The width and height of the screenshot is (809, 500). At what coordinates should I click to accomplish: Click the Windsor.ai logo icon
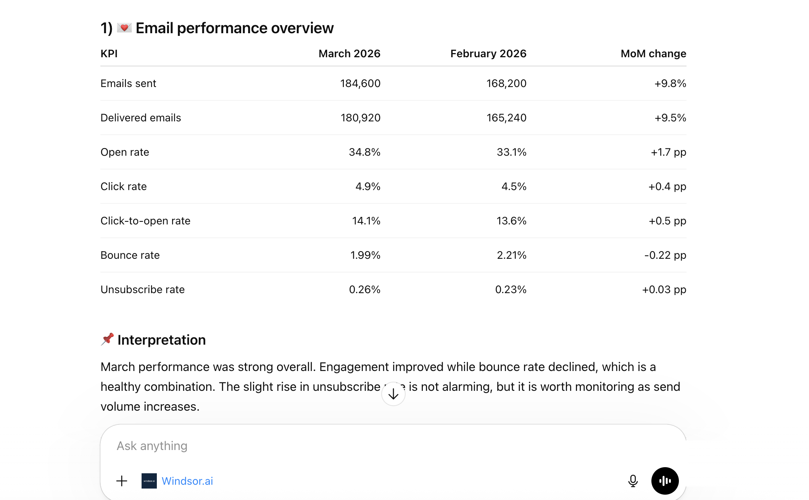[149, 481]
